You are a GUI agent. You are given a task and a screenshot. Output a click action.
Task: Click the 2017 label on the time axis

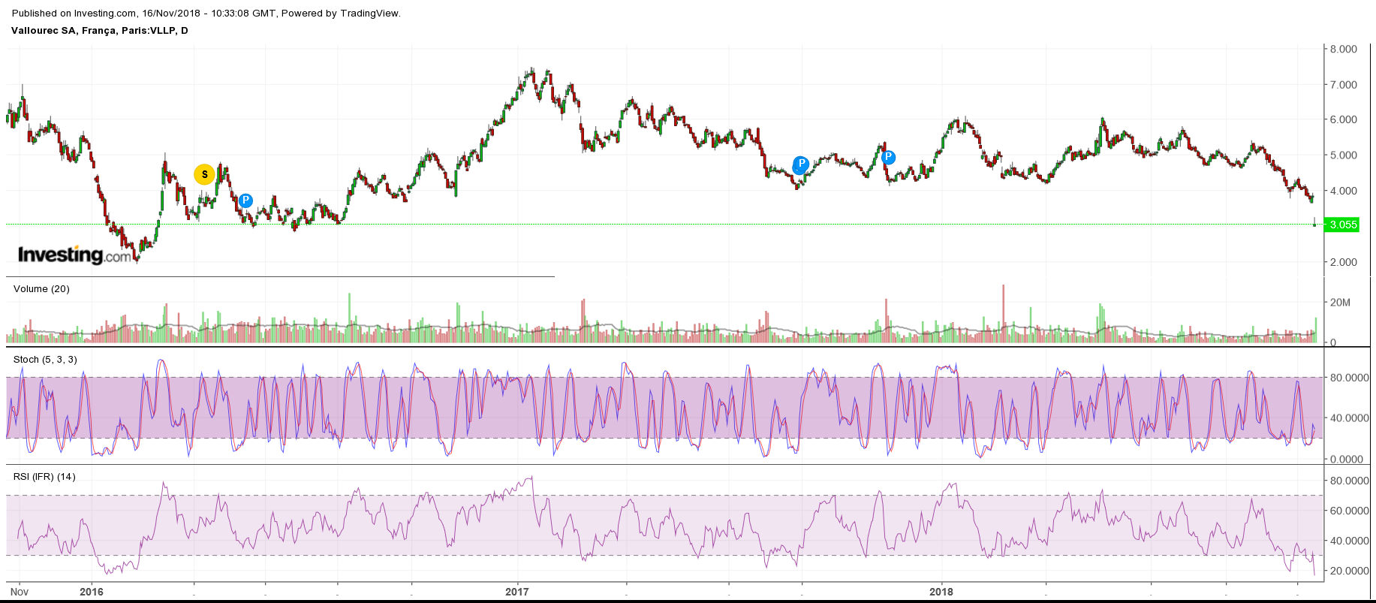click(517, 592)
